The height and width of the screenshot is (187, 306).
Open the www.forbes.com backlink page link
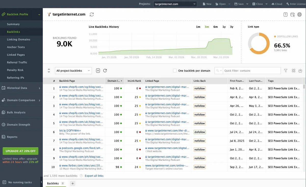coord(82,166)
